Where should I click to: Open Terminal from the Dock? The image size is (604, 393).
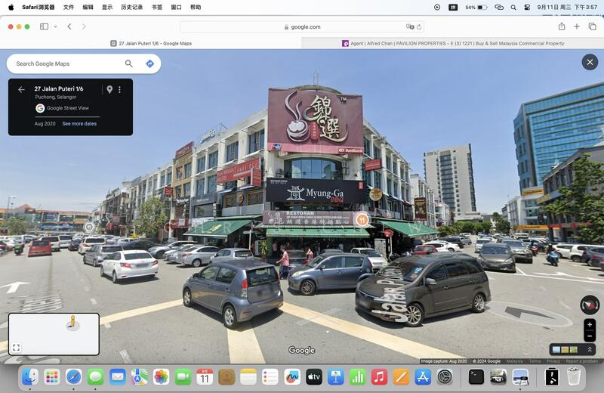click(476, 377)
